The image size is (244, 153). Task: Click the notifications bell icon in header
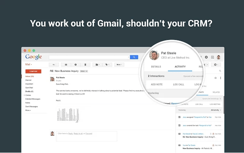(x=206, y=57)
